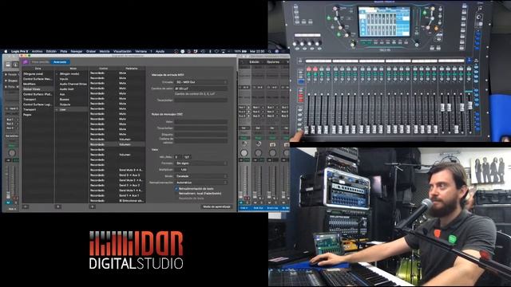The height and width of the screenshot is (287, 511).
Task: Switch to the Avanzada tab
Action: pos(60,62)
